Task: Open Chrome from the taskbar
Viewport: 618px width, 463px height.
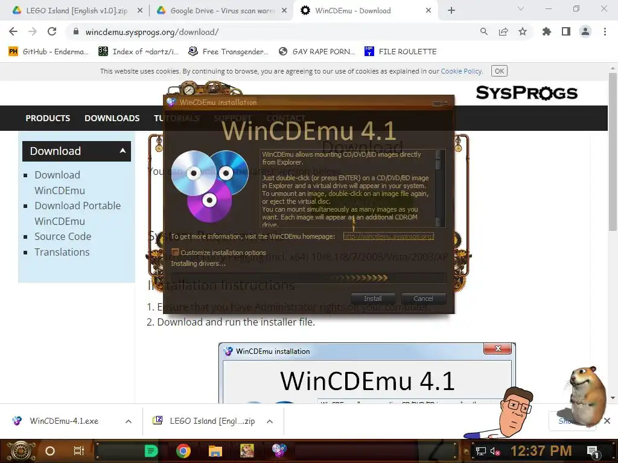Action: tap(183, 451)
